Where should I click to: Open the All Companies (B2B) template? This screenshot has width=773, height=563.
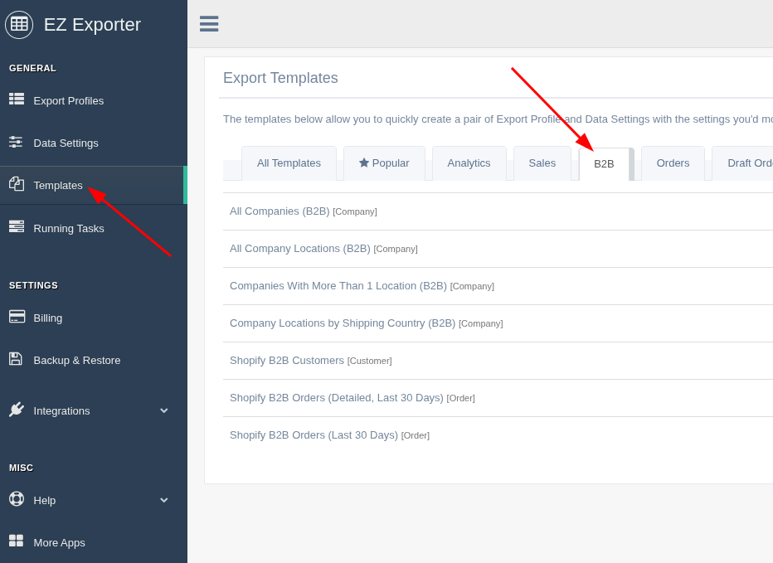point(280,211)
